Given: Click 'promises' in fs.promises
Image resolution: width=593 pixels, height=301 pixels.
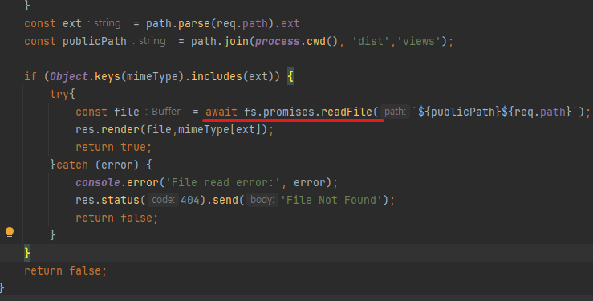Looking at the screenshot, I should click(289, 112).
